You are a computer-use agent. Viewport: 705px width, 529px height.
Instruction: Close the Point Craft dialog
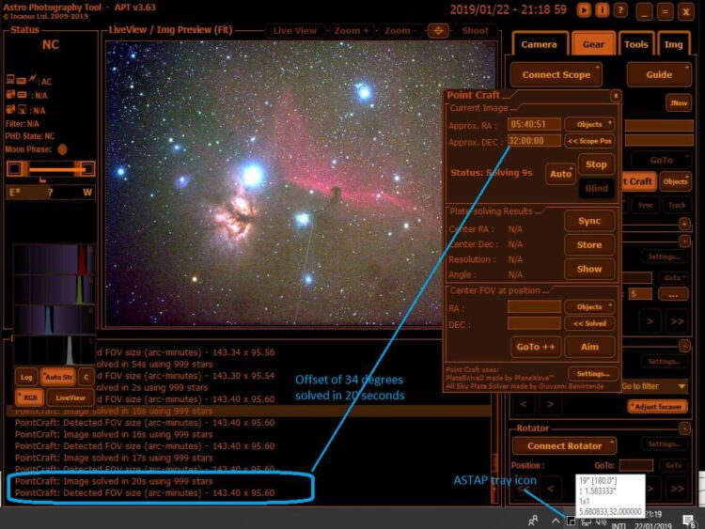coord(616,95)
